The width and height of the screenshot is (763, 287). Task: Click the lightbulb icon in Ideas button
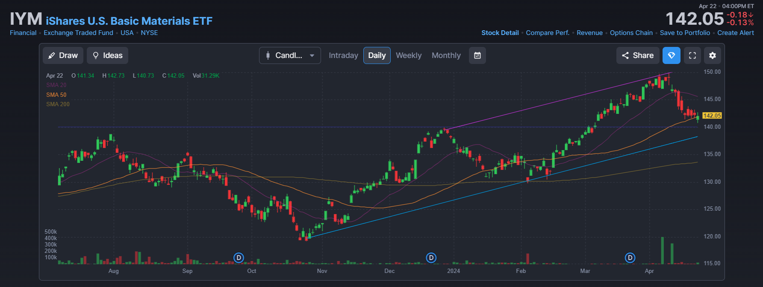coord(96,55)
